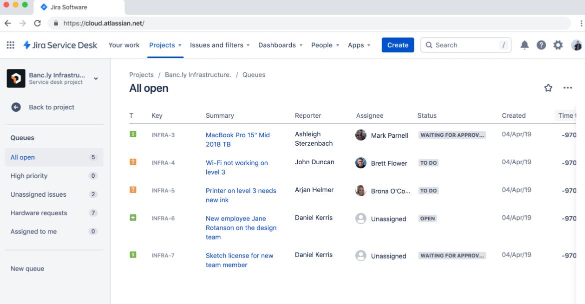Open the MacBook Pro 15" Mid 2018 TB issue

(x=238, y=139)
